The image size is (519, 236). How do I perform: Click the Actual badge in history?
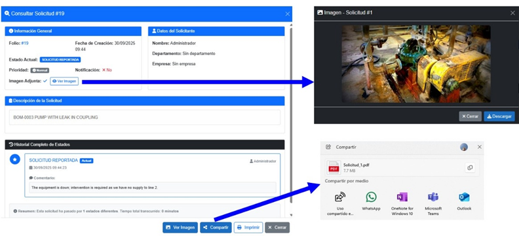pos(86,161)
